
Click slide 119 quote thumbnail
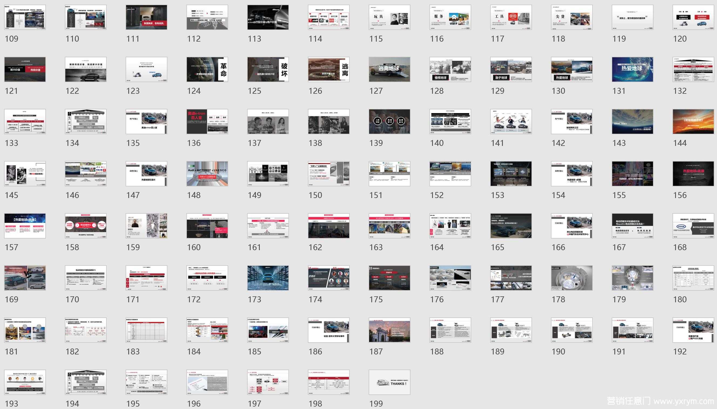pyautogui.click(x=633, y=17)
